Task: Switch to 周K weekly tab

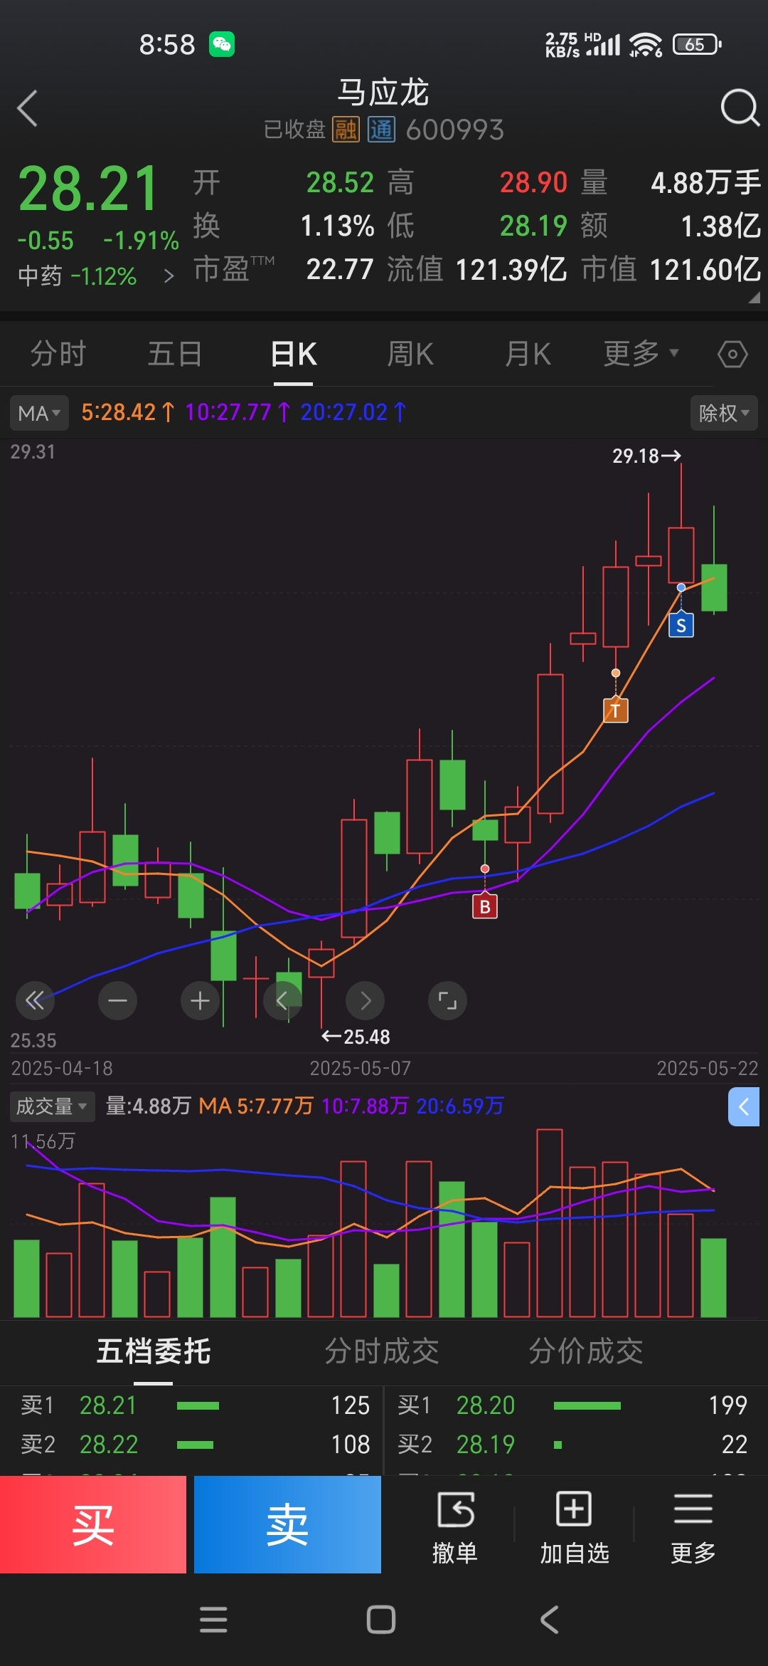Action: (410, 353)
